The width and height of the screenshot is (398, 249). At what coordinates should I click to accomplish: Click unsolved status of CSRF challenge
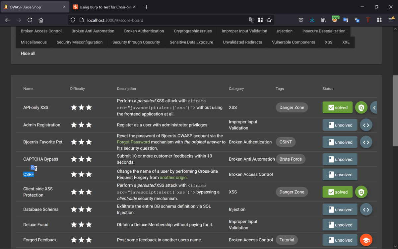pyautogui.click(x=340, y=175)
